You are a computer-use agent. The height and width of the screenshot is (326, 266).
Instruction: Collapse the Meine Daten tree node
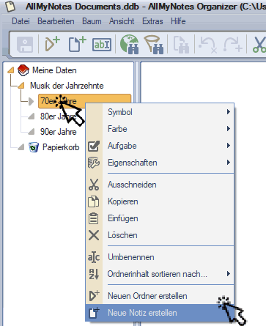[10, 70]
